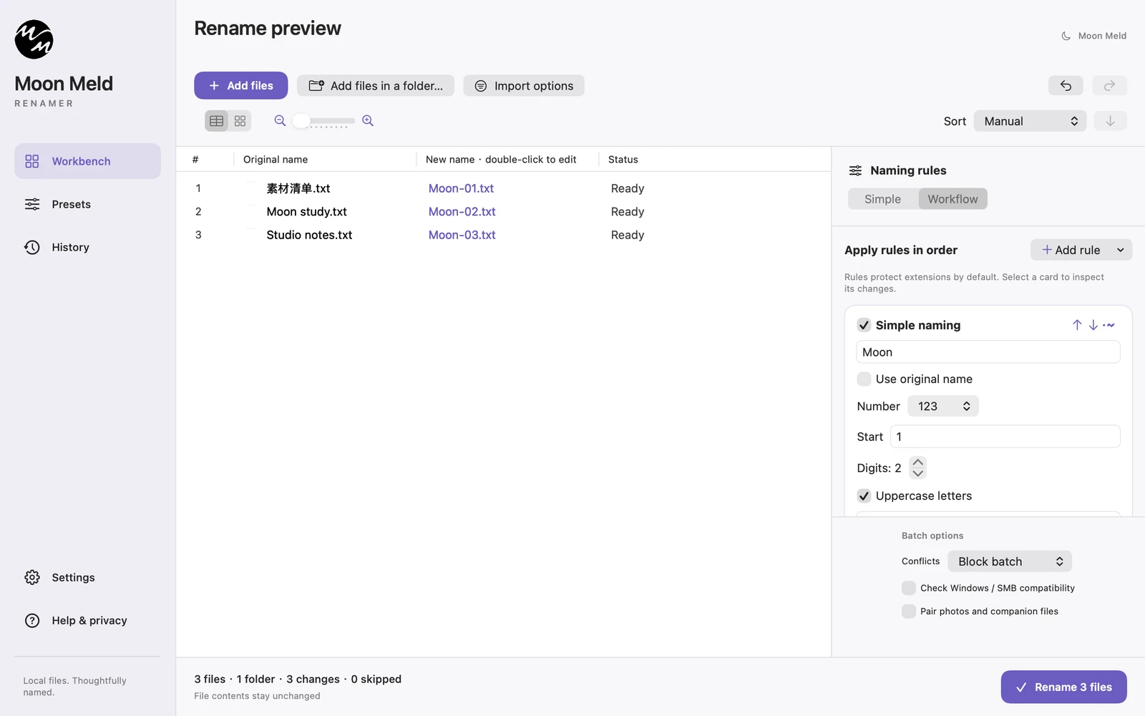1145x716 pixels.
Task: Open Simple naming rule more options
Action: click(x=1109, y=325)
